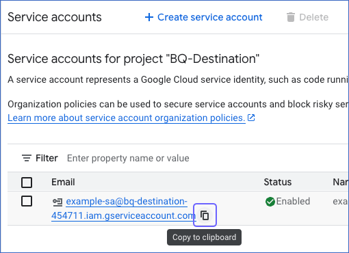Click the Status column header
The image size is (349, 253).
278,182
